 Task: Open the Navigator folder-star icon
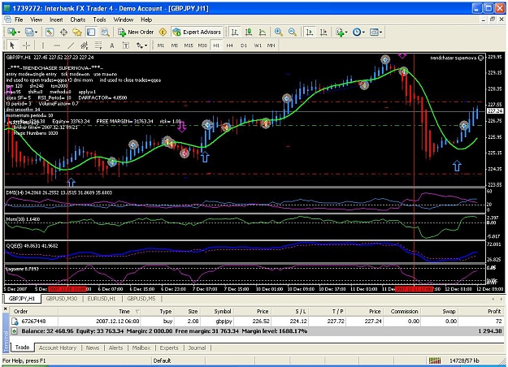[77, 32]
